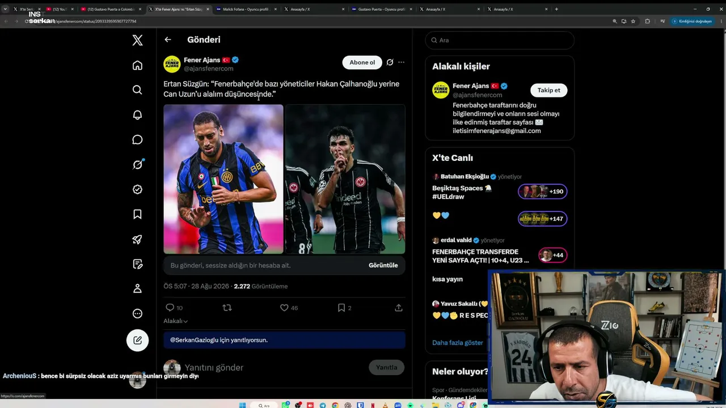This screenshot has height=408, width=726.
Task: Click the Yanıtını gönder reply field
Action: pos(272,367)
